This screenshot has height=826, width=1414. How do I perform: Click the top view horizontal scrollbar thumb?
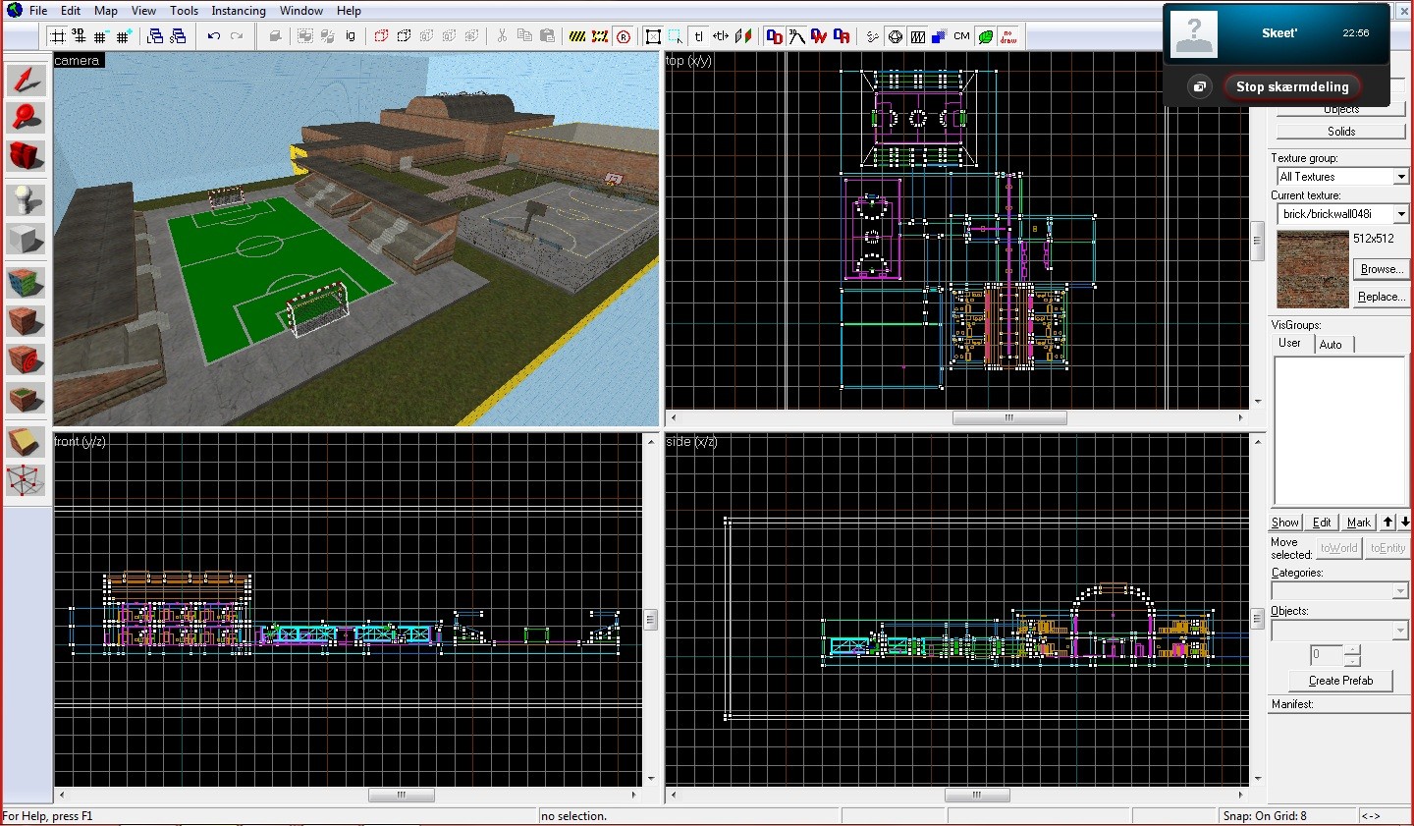(x=1008, y=417)
